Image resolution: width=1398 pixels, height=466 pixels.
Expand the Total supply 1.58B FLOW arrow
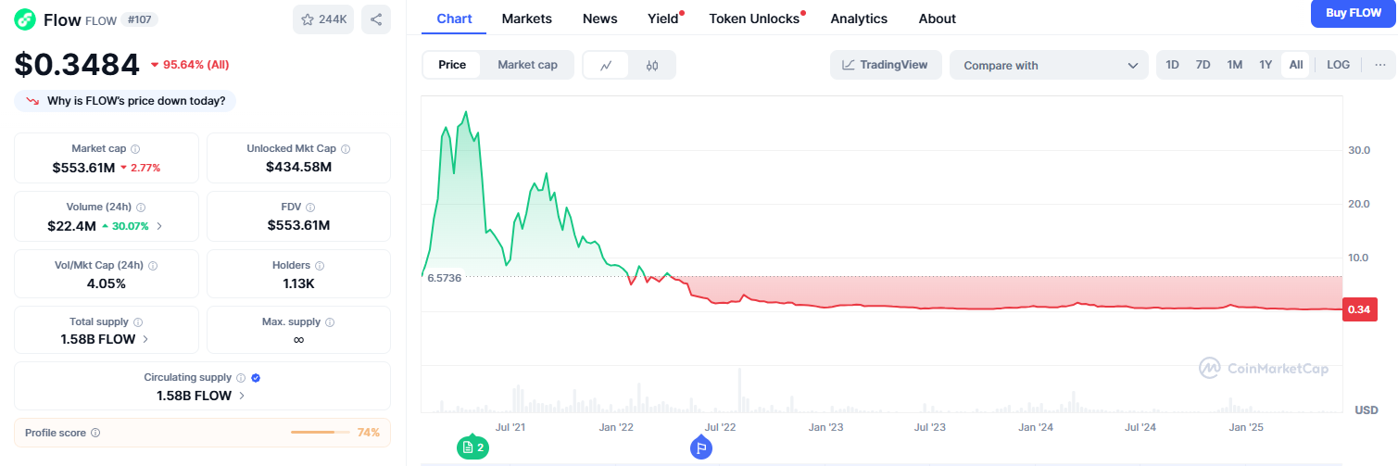tap(145, 339)
